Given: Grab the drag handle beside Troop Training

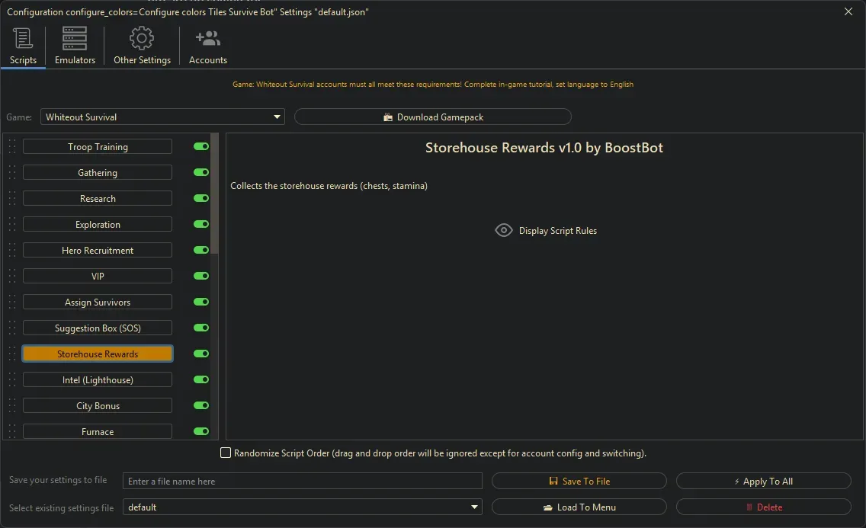Looking at the screenshot, I should pos(12,147).
